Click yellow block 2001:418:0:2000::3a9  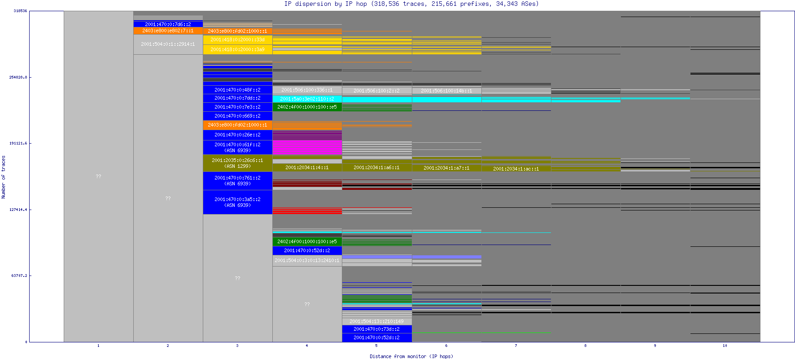[237, 49]
